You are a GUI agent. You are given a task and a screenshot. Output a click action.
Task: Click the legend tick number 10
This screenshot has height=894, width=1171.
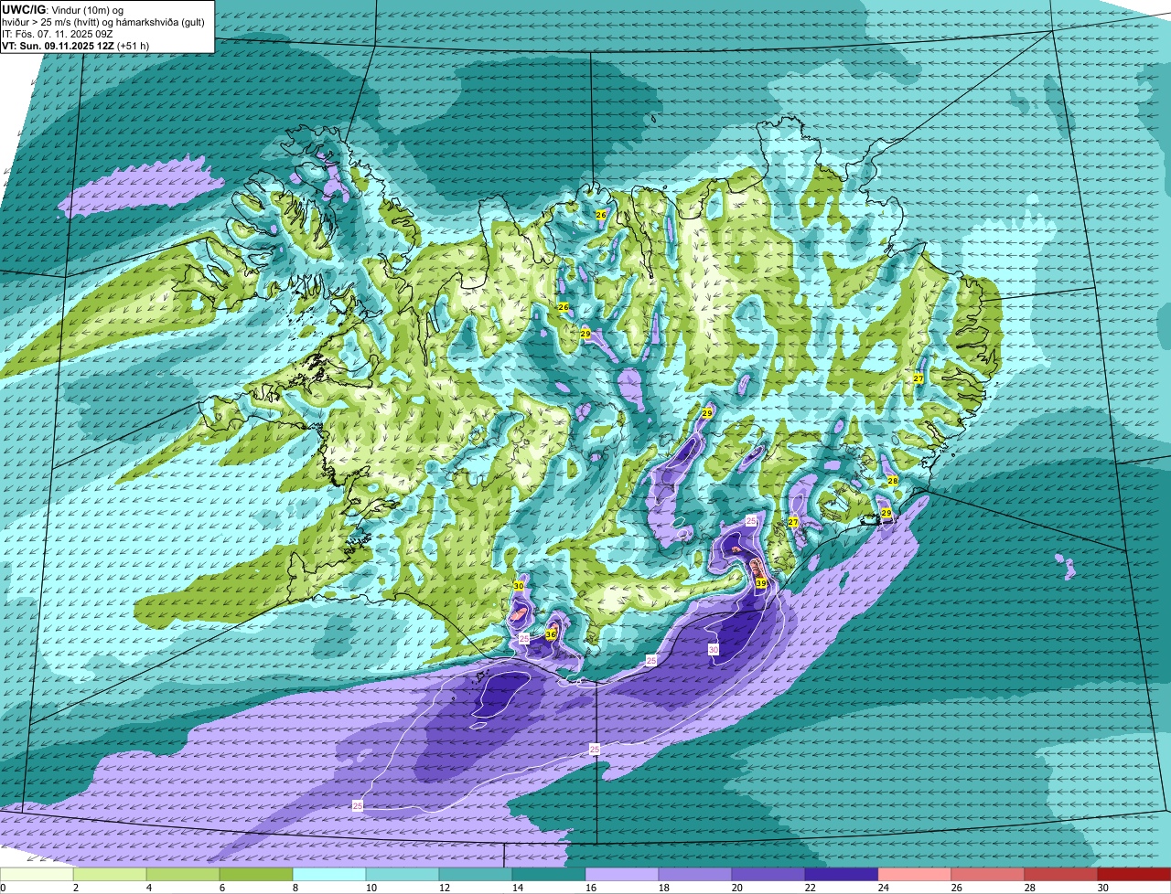point(371,888)
